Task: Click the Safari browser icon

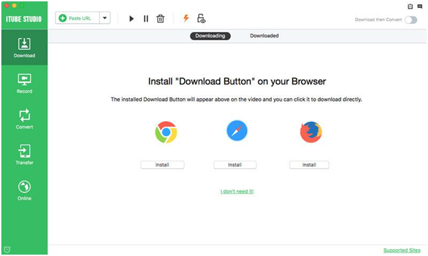Action: [x=237, y=131]
